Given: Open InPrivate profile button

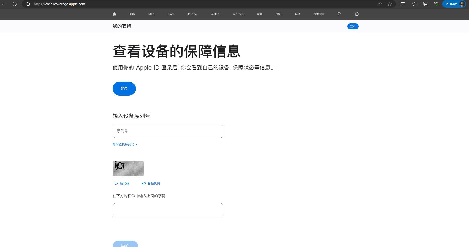Looking at the screenshot, I should tap(454, 4).
